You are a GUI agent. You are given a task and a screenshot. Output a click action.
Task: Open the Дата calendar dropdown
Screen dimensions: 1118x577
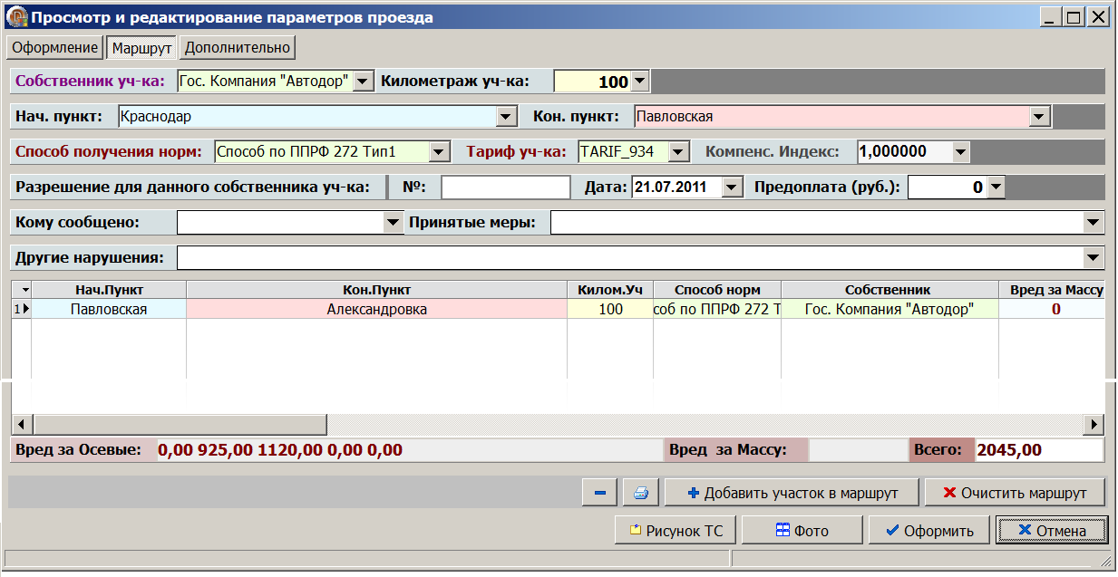click(x=732, y=188)
